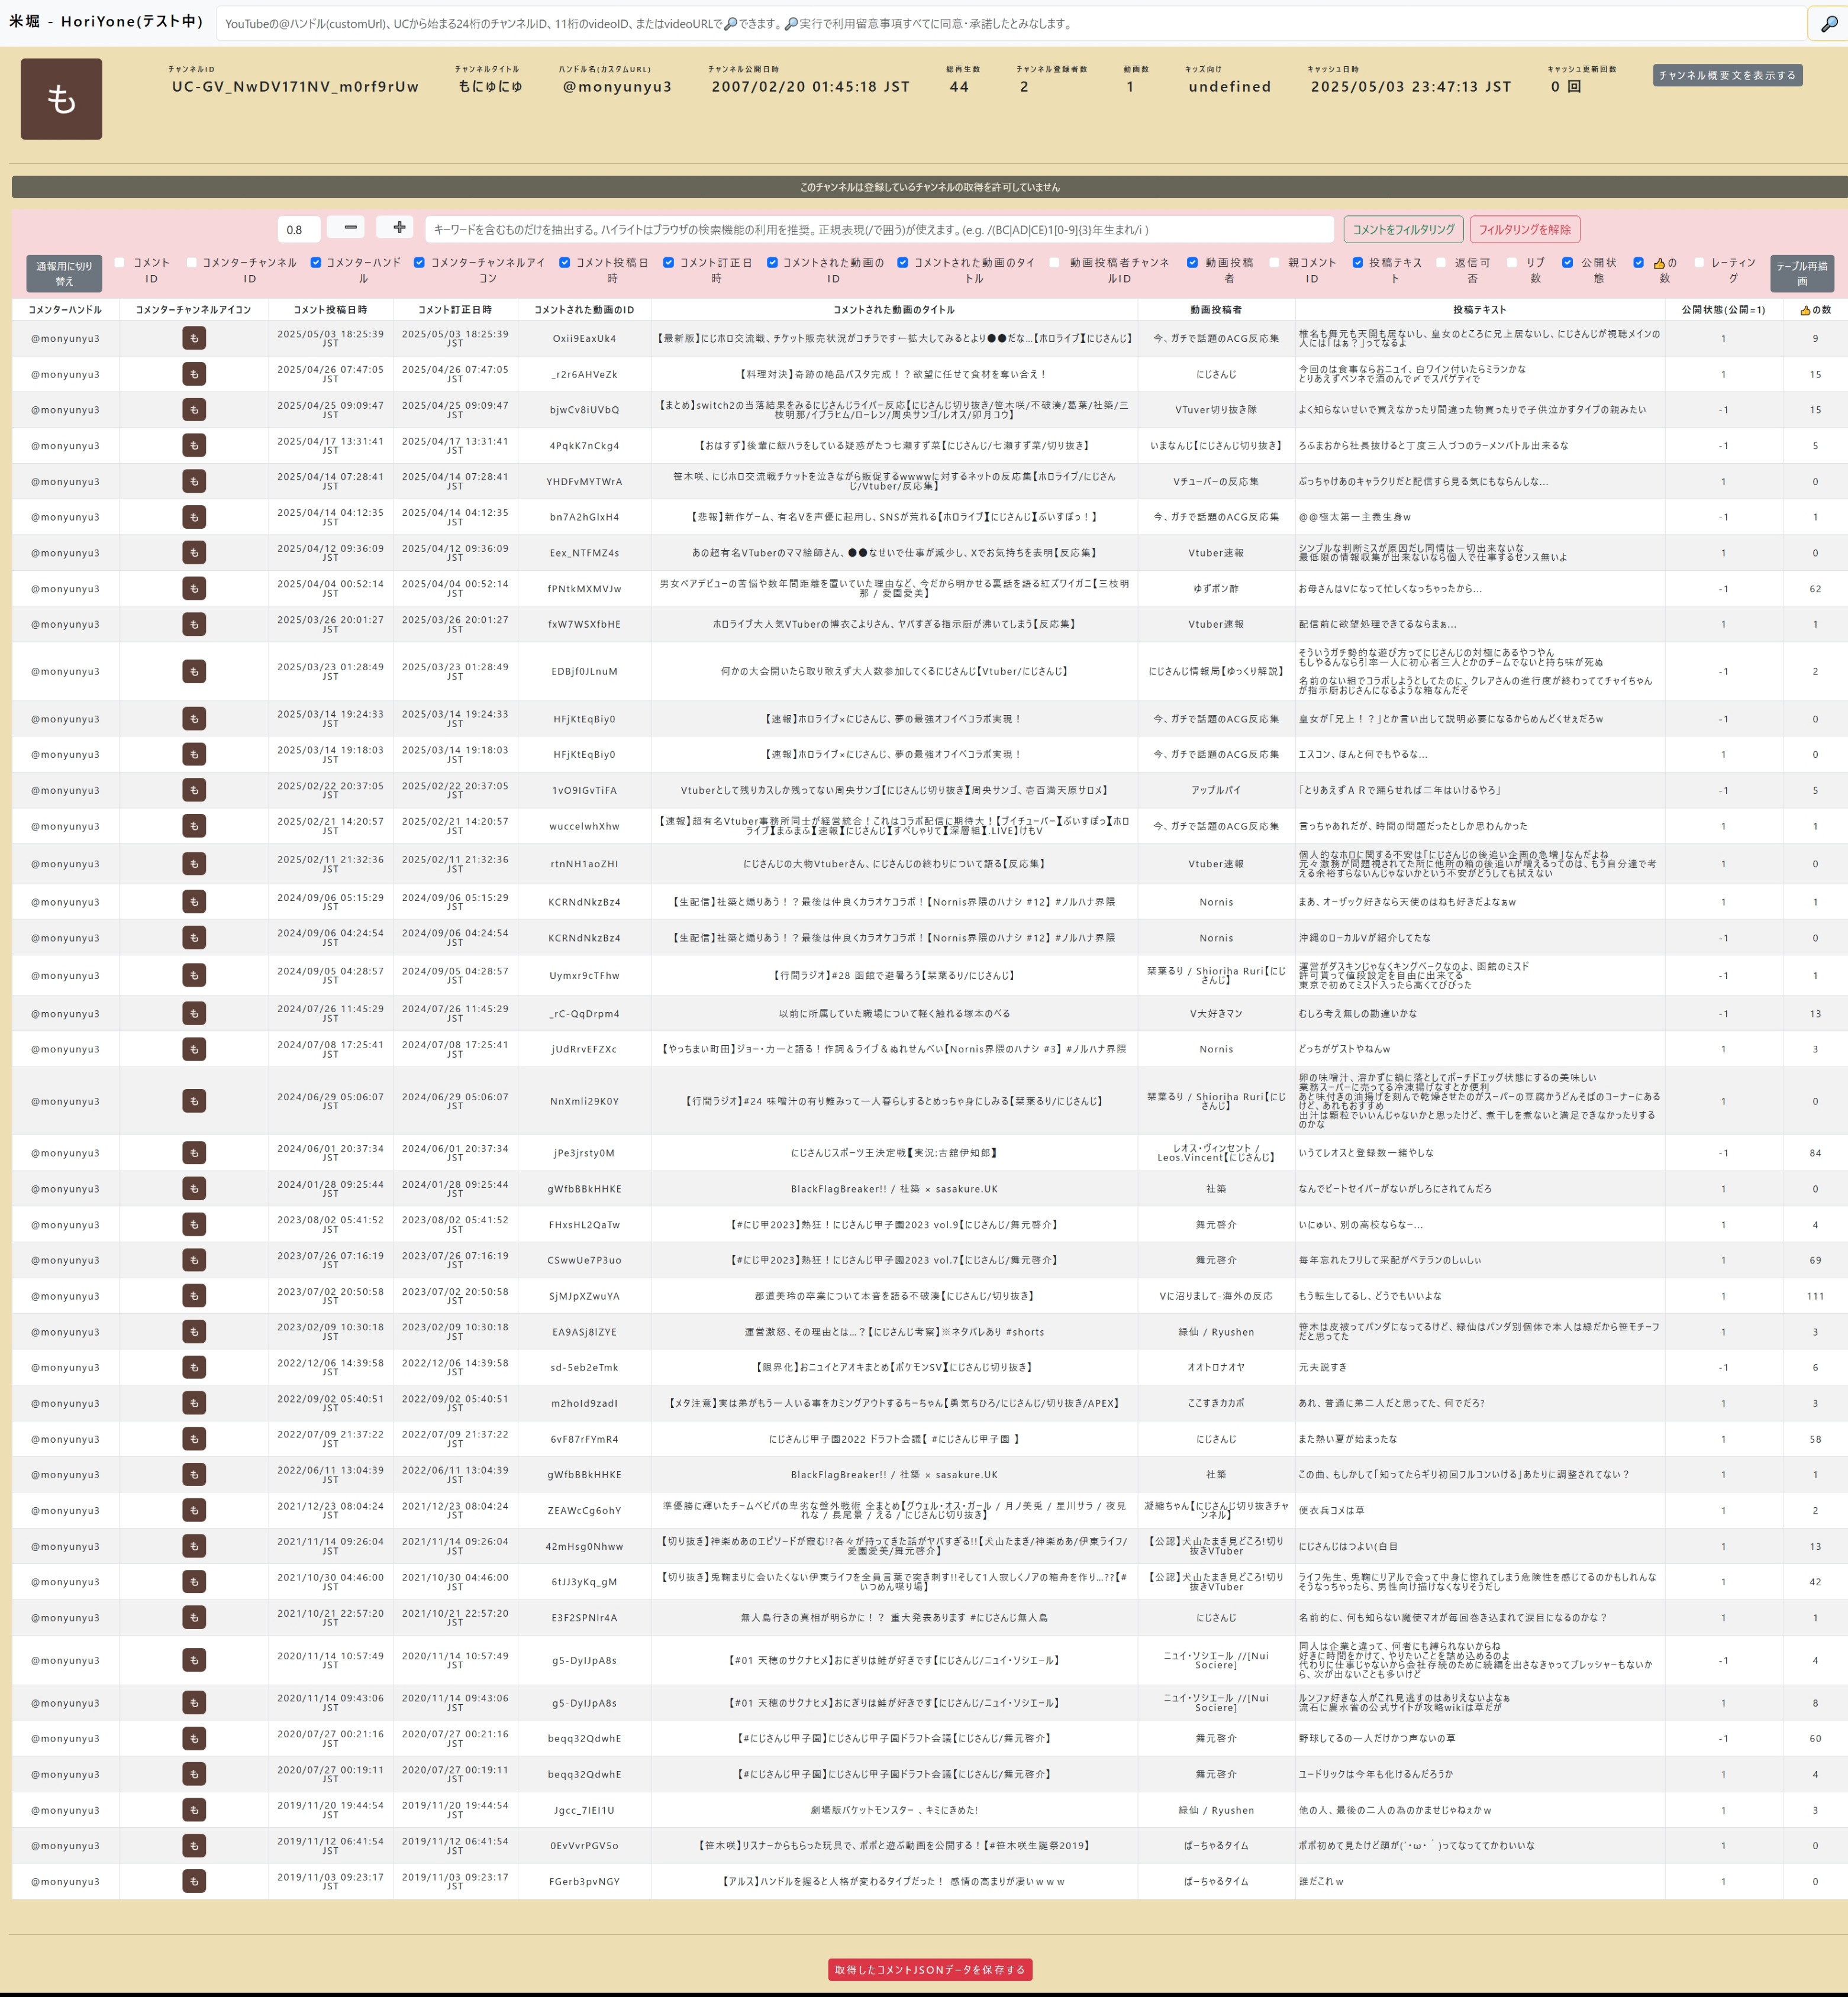Viewport: 1848px width, 1997px height.
Task: Click commenter icon in 2025/02/11 21:32:36 row
Action: (x=194, y=864)
